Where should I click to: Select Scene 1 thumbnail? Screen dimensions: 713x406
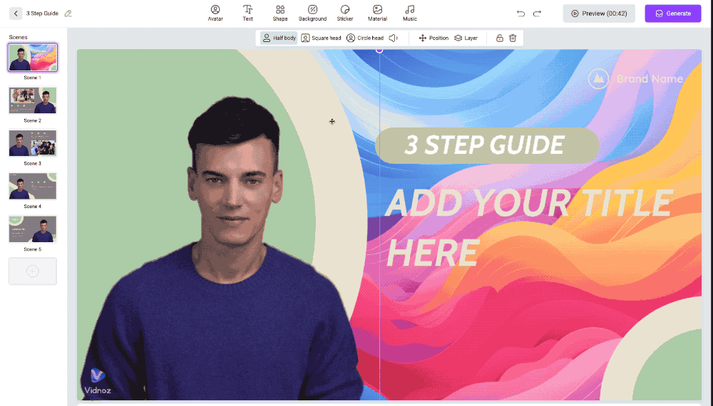33,57
